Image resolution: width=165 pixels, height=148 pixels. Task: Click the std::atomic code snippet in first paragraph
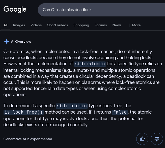tap(90, 64)
